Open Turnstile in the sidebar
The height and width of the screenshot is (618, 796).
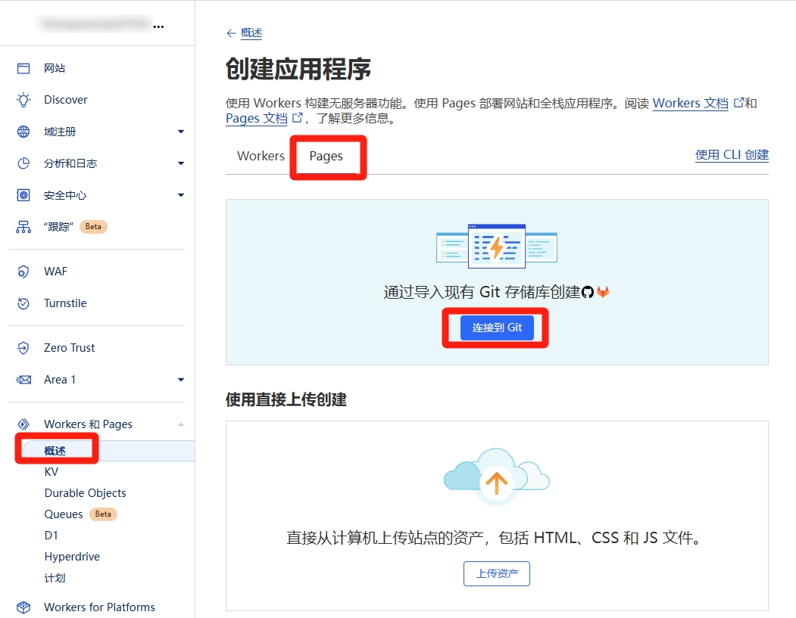coord(65,303)
